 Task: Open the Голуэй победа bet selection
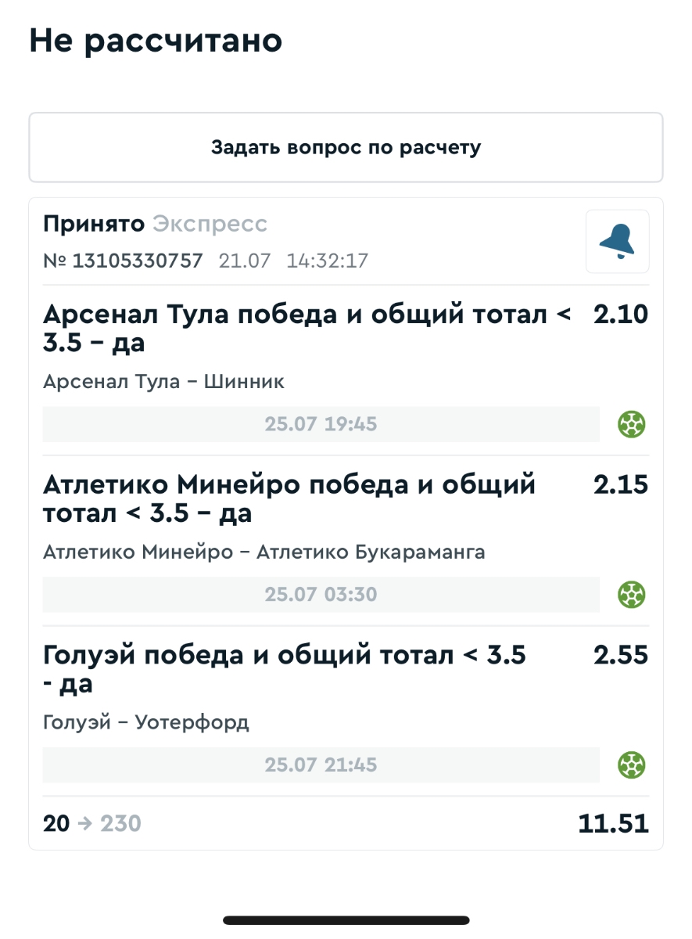click(x=285, y=669)
